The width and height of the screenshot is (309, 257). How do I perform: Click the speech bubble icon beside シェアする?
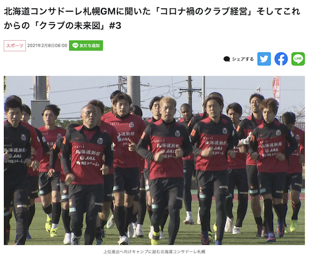pos(227,59)
